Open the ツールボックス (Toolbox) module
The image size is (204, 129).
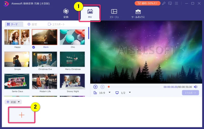point(138,13)
